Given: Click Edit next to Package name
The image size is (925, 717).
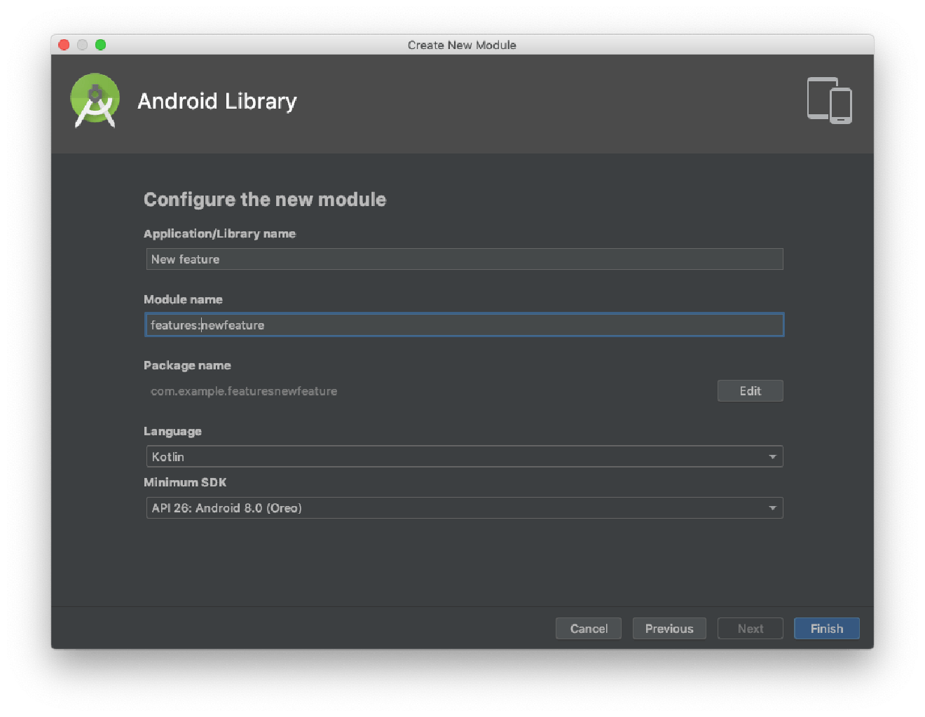Looking at the screenshot, I should tap(750, 390).
